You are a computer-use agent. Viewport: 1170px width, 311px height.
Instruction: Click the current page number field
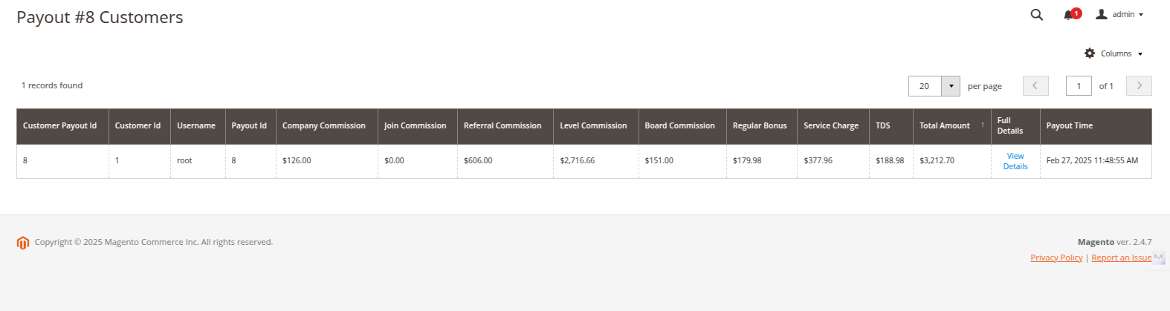(x=1079, y=86)
